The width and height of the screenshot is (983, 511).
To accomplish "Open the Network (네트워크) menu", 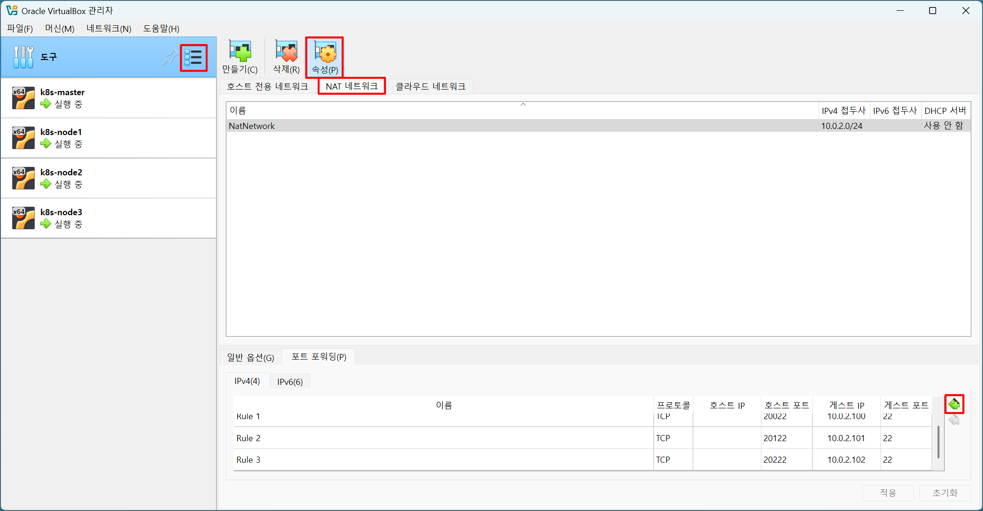I will pyautogui.click(x=109, y=29).
